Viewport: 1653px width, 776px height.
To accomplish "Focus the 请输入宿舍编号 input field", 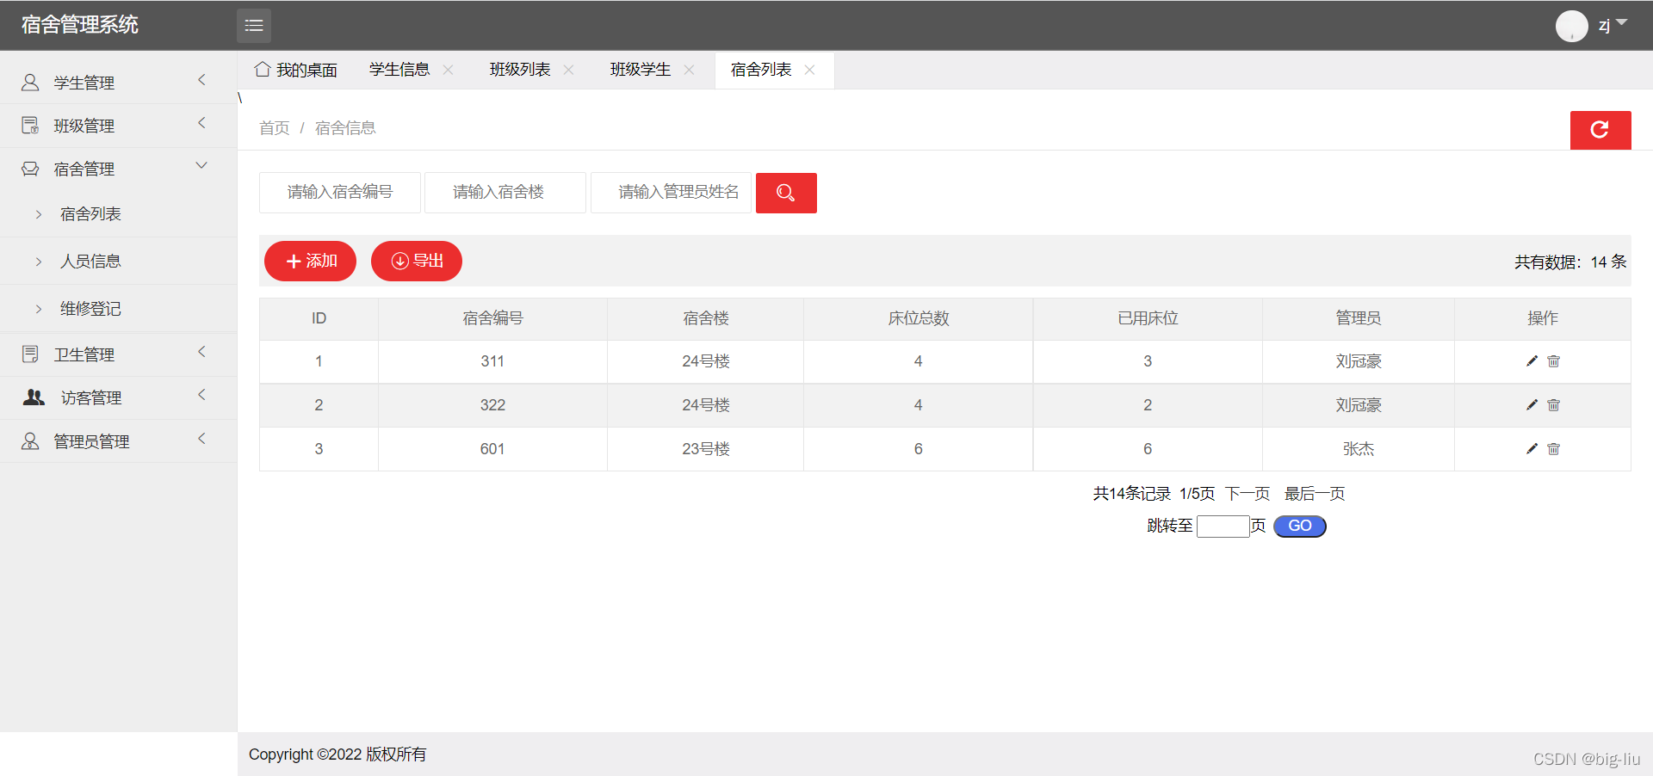I will tap(340, 193).
